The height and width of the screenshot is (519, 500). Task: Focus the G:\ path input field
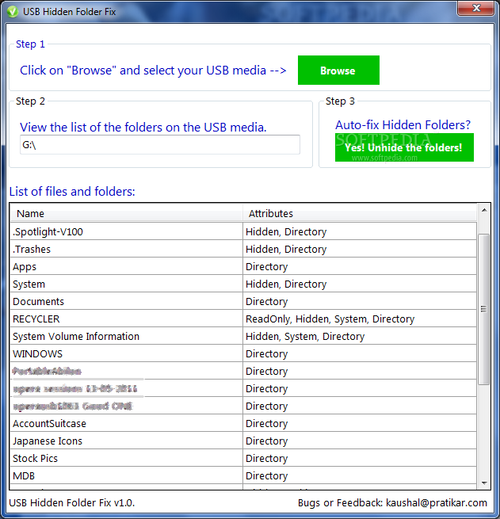pos(160,145)
